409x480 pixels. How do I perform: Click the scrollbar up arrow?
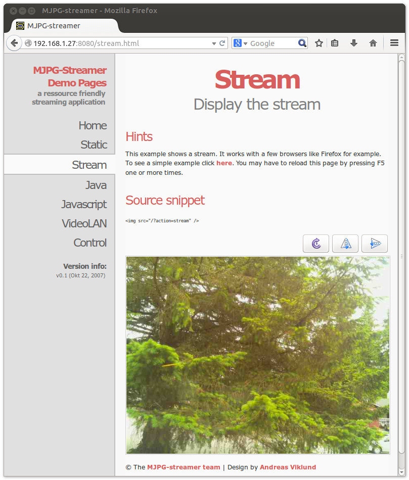click(x=401, y=57)
